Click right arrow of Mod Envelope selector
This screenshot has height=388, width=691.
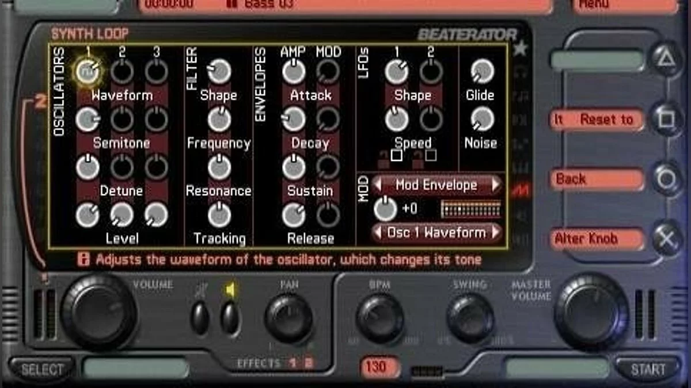pyautogui.click(x=496, y=186)
